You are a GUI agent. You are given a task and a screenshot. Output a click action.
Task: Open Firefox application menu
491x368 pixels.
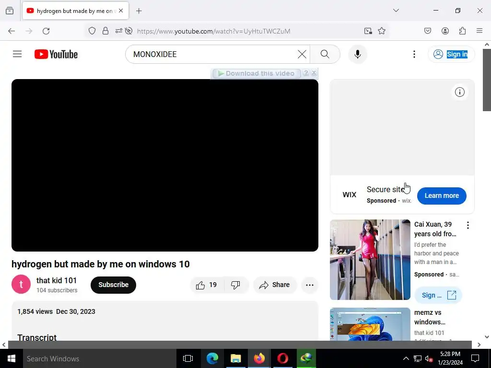click(479, 31)
